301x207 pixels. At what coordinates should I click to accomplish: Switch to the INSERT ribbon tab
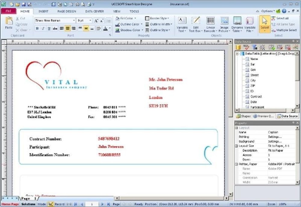43,11
